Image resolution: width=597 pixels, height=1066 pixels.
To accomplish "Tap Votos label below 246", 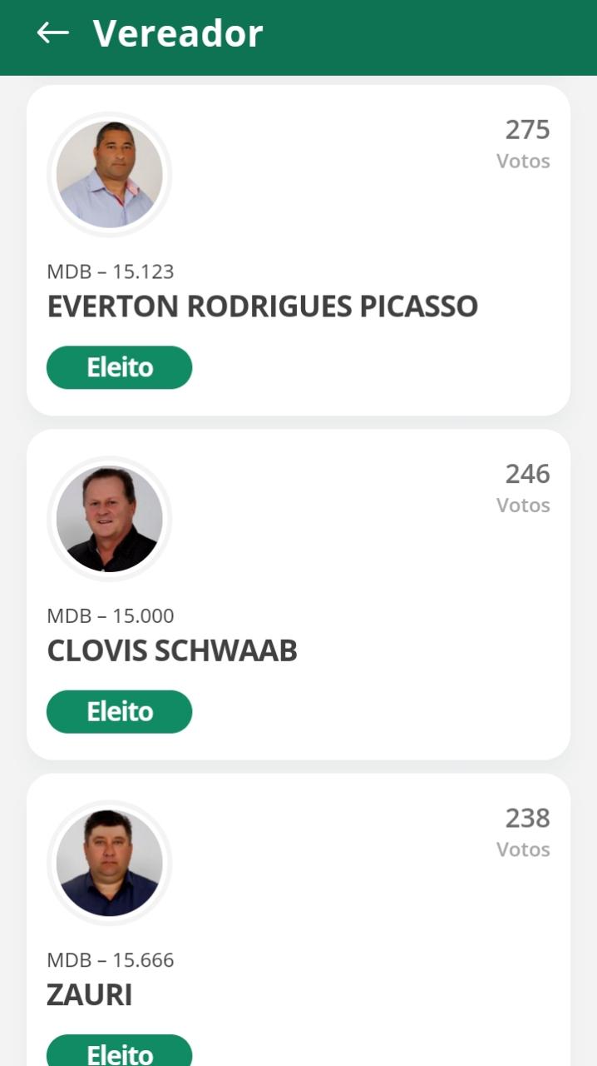I will (523, 506).
